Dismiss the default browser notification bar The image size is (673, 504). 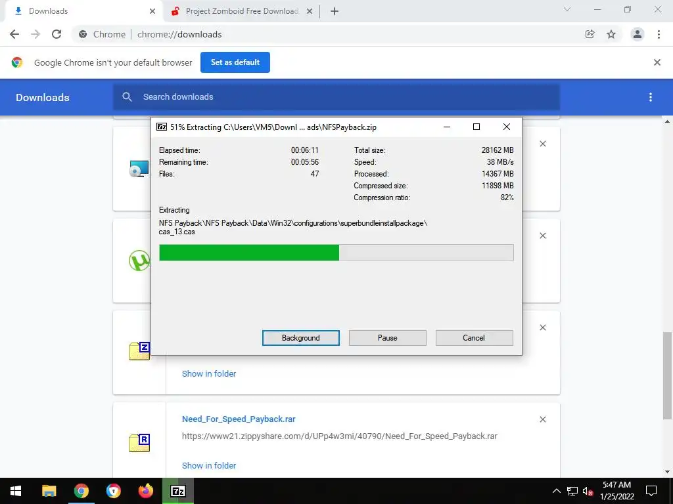point(657,62)
